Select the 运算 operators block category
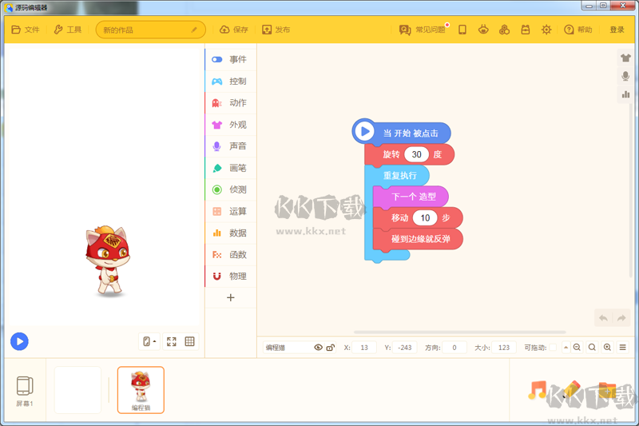Image resolution: width=639 pixels, height=426 pixels. 231,211
